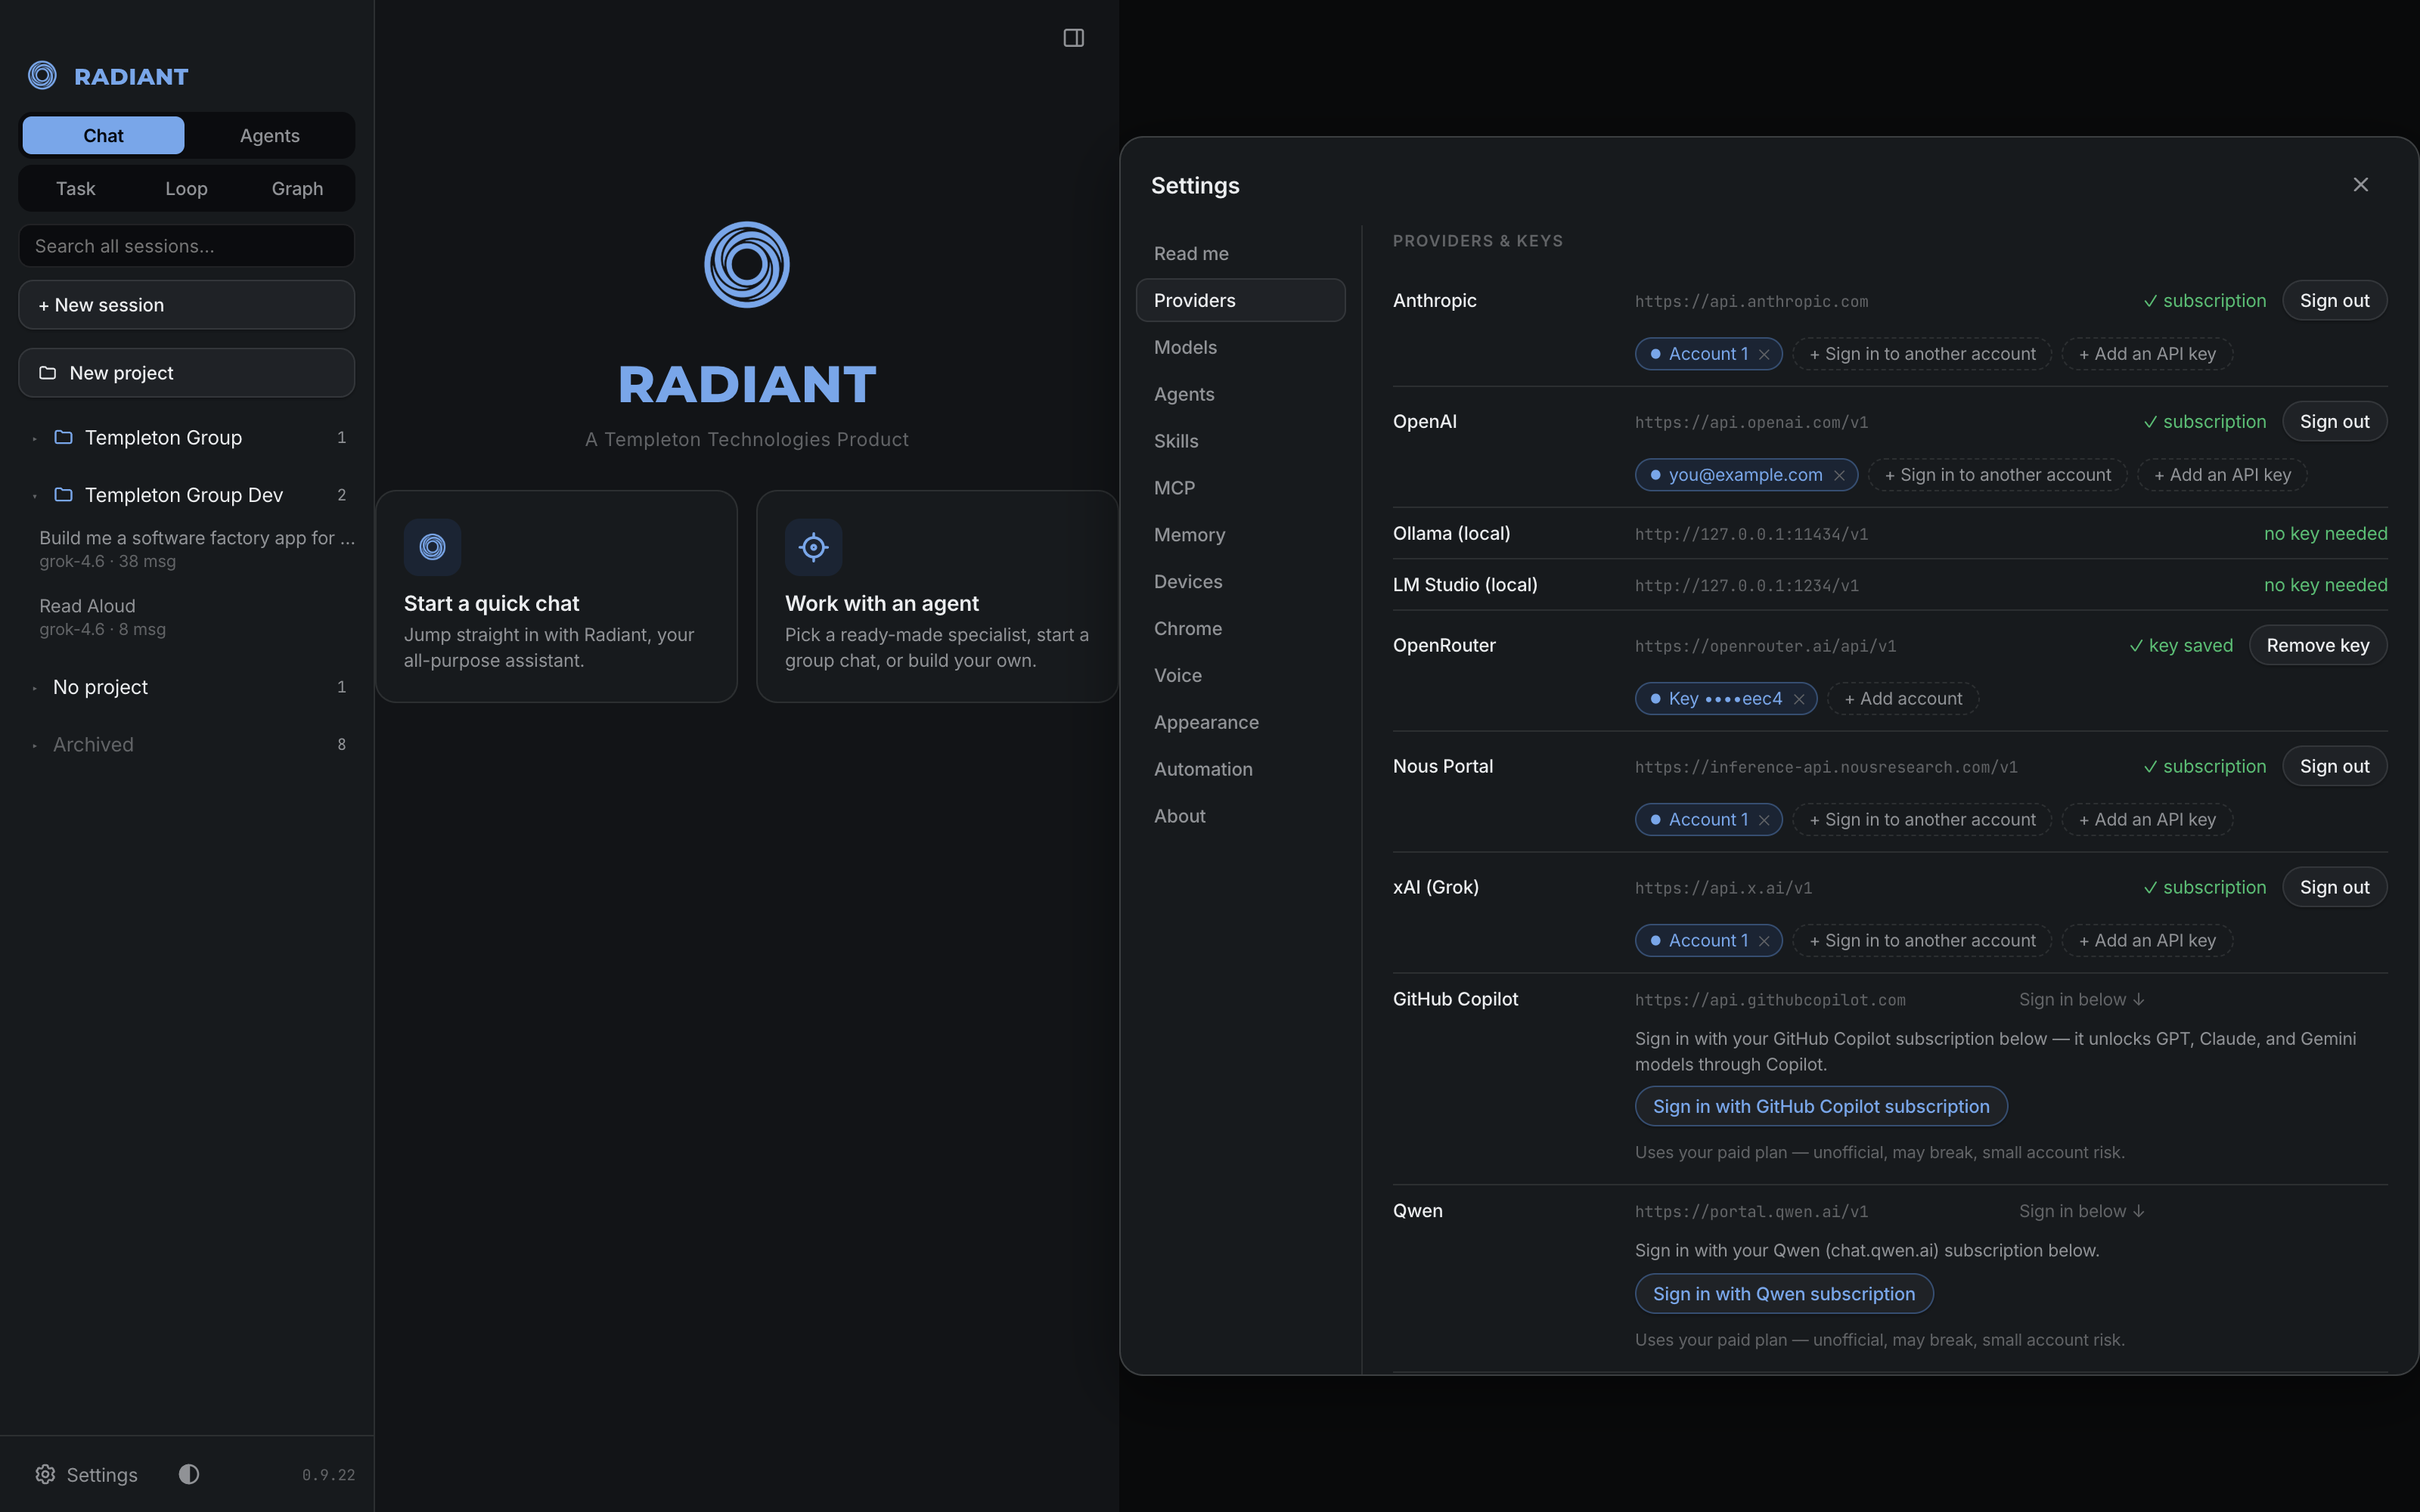2420x1512 pixels.
Task: Click the agent card's crosshair icon
Action: [813, 547]
